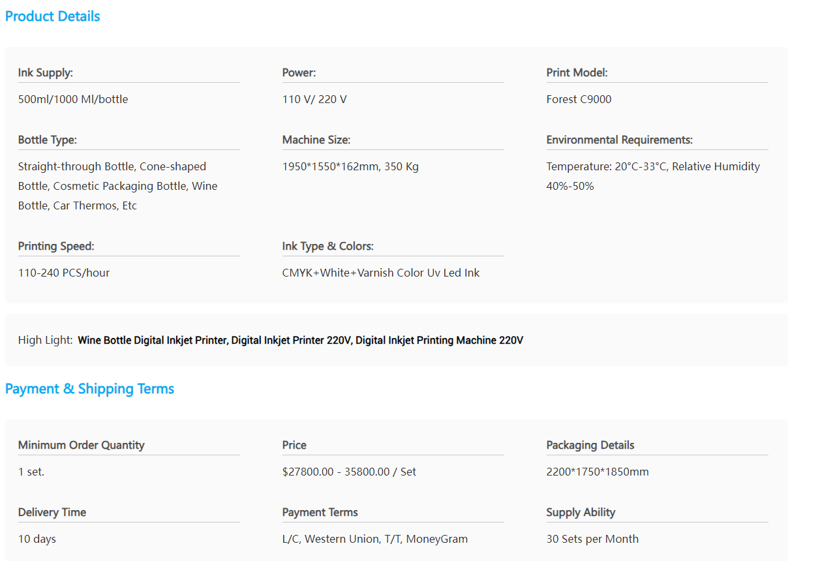This screenshot has height=561, width=820.
Task: Click the Product Details heading
Action: click(x=52, y=16)
